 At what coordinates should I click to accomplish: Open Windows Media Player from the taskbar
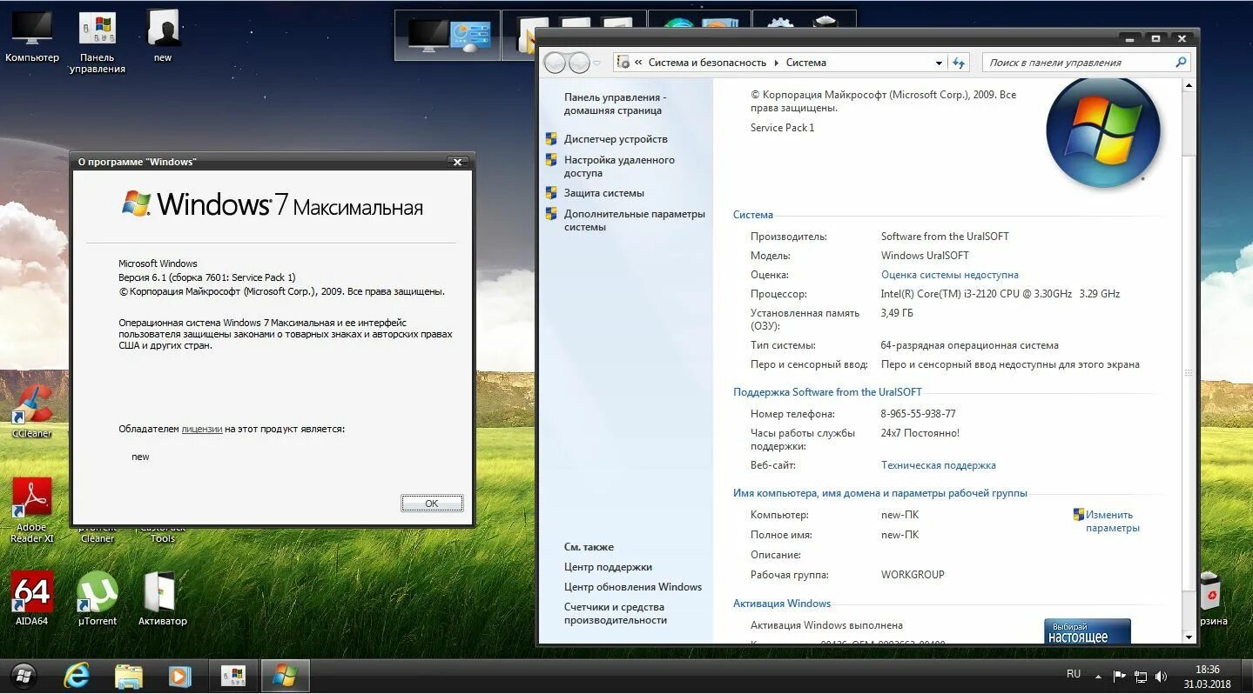tap(180, 676)
